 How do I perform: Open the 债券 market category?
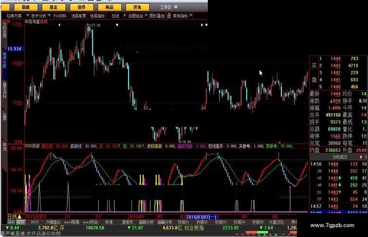point(81,7)
